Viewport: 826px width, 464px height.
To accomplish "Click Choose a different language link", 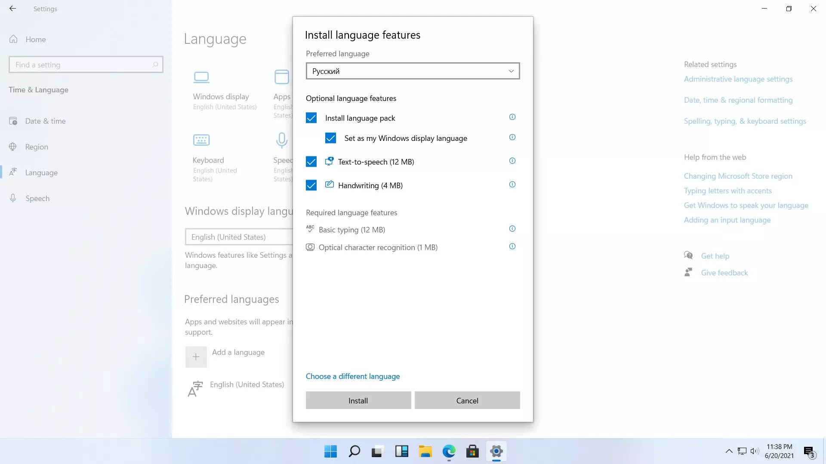I will (352, 376).
